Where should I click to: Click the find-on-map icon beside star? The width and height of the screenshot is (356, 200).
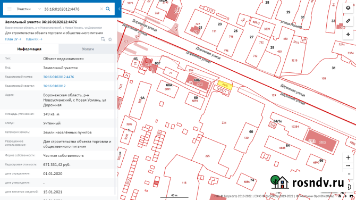103,39
